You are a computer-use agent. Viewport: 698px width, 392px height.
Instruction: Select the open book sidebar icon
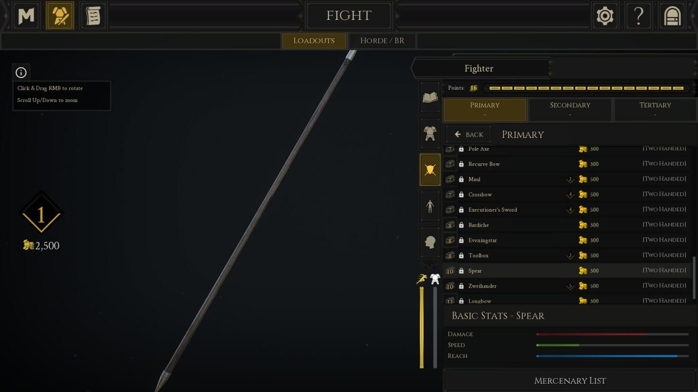(430, 98)
